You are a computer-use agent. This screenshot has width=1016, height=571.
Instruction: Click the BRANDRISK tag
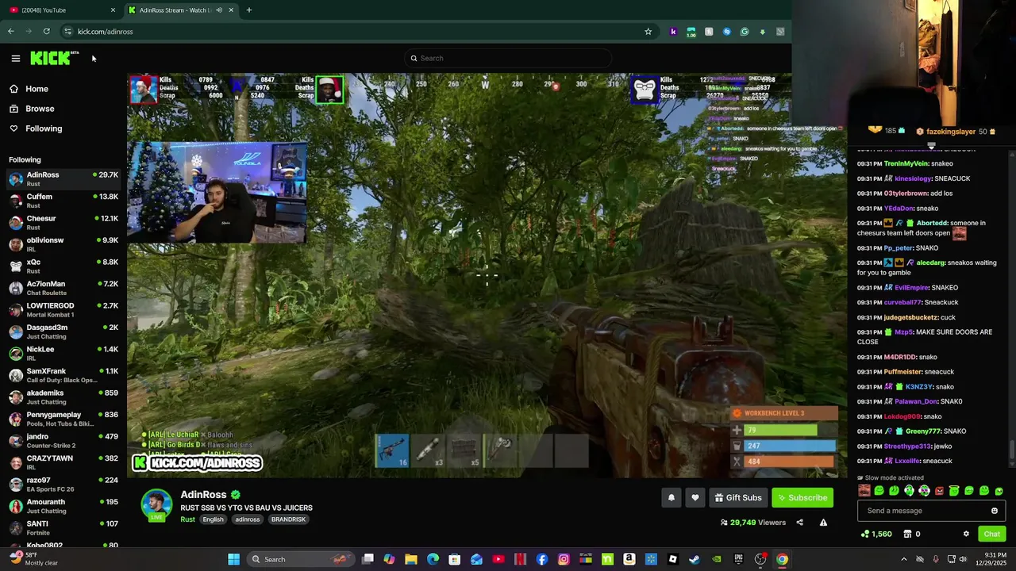288,519
